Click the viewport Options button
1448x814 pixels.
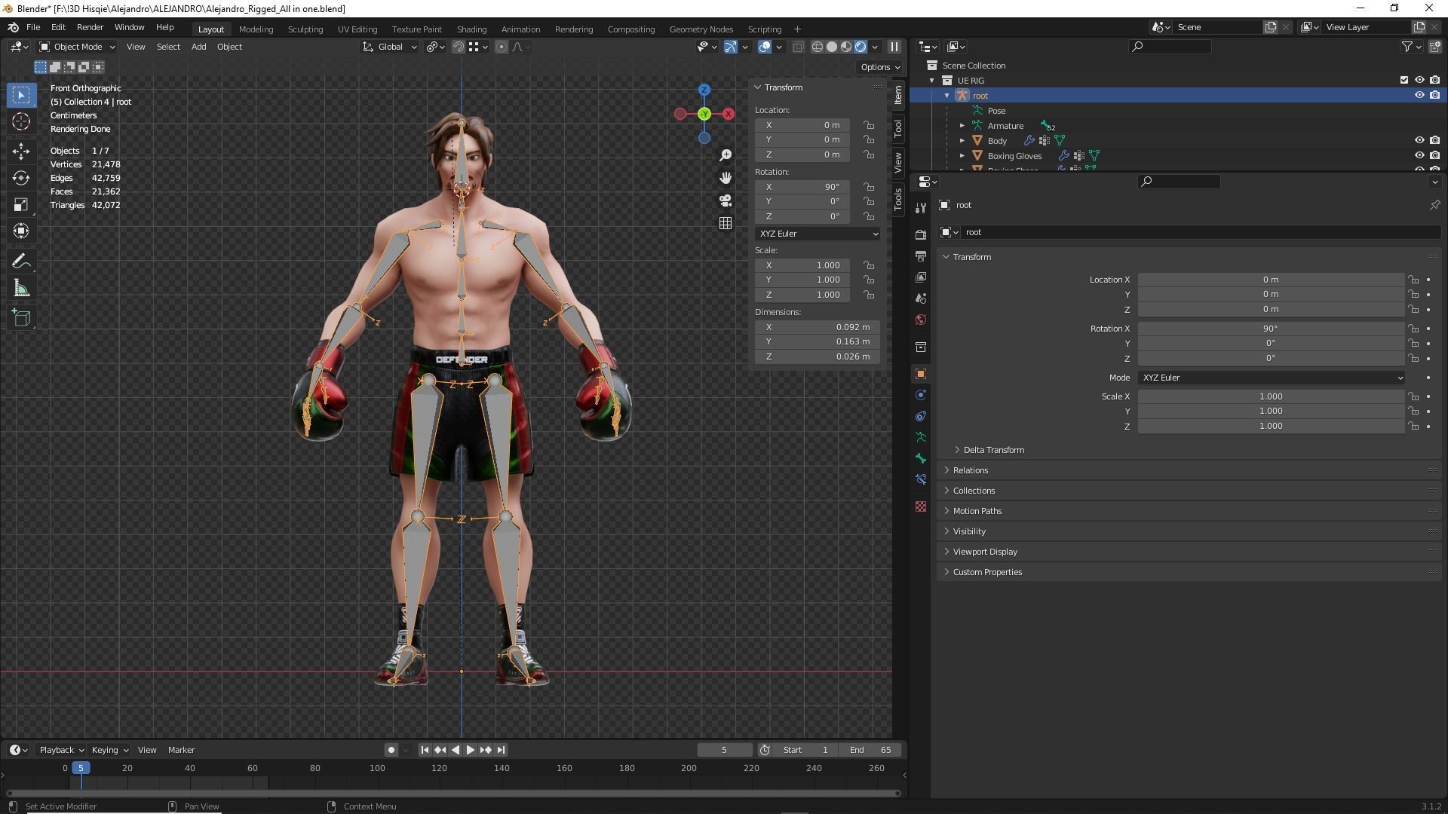tap(879, 67)
